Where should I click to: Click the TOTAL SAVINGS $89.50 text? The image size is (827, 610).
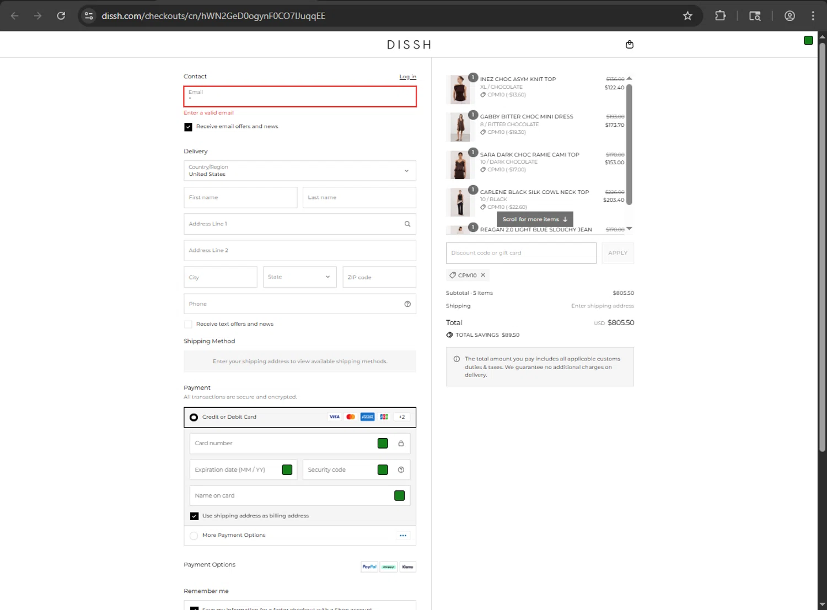click(x=487, y=334)
